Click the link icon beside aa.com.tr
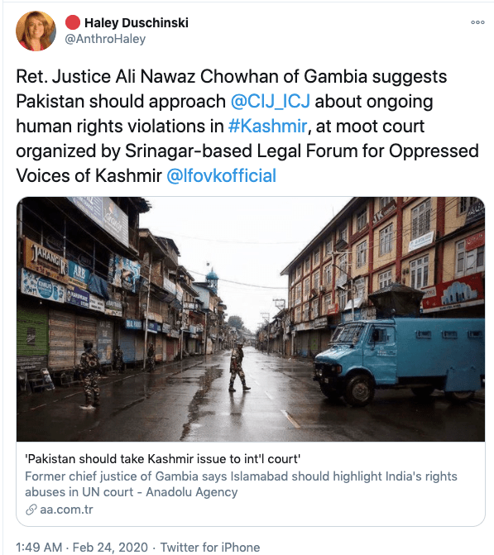Image resolution: width=494 pixels, height=555 pixels. coord(31,510)
